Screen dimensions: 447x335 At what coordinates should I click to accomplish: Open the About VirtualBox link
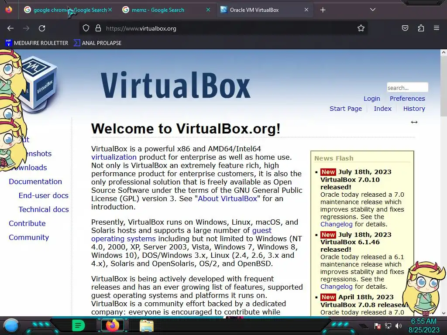click(227, 198)
